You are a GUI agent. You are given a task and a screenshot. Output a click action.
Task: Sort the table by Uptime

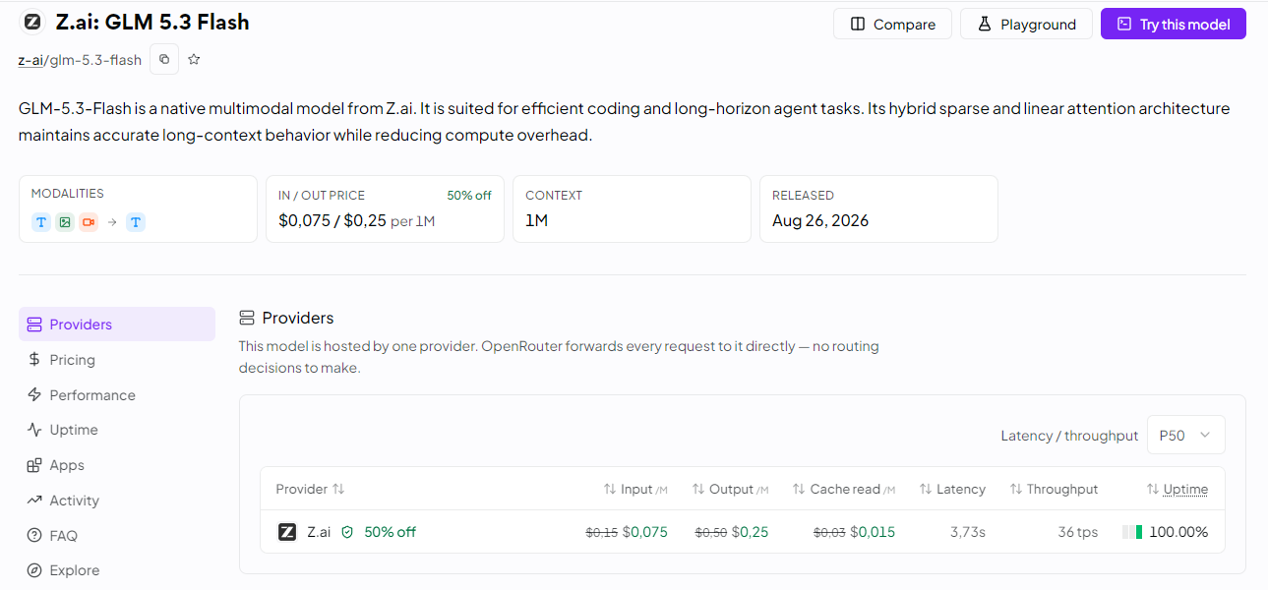coord(1177,489)
